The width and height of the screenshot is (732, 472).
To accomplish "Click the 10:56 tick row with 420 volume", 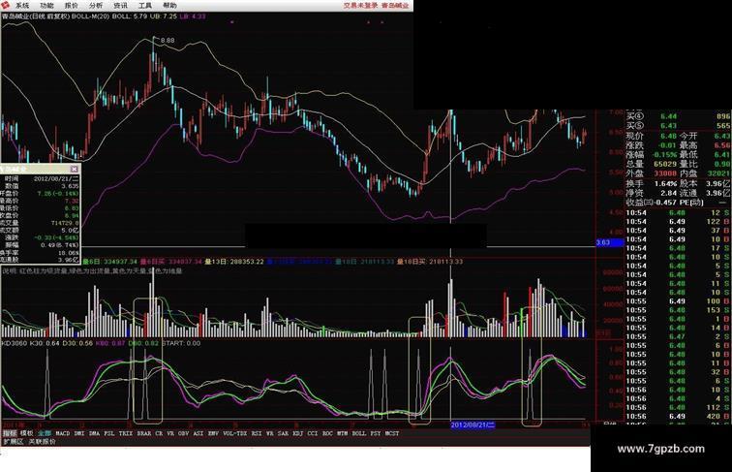I will (678, 416).
